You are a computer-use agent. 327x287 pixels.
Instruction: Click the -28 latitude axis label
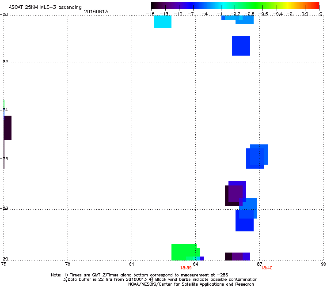point(4,208)
